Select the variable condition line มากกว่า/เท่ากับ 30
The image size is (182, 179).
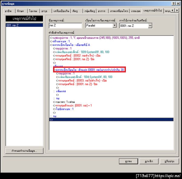point(89,70)
